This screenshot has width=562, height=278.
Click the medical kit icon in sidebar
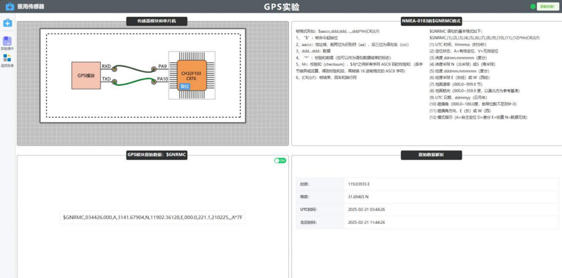(7, 23)
